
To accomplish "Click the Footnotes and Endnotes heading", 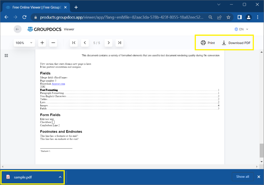I will pos(61,132).
